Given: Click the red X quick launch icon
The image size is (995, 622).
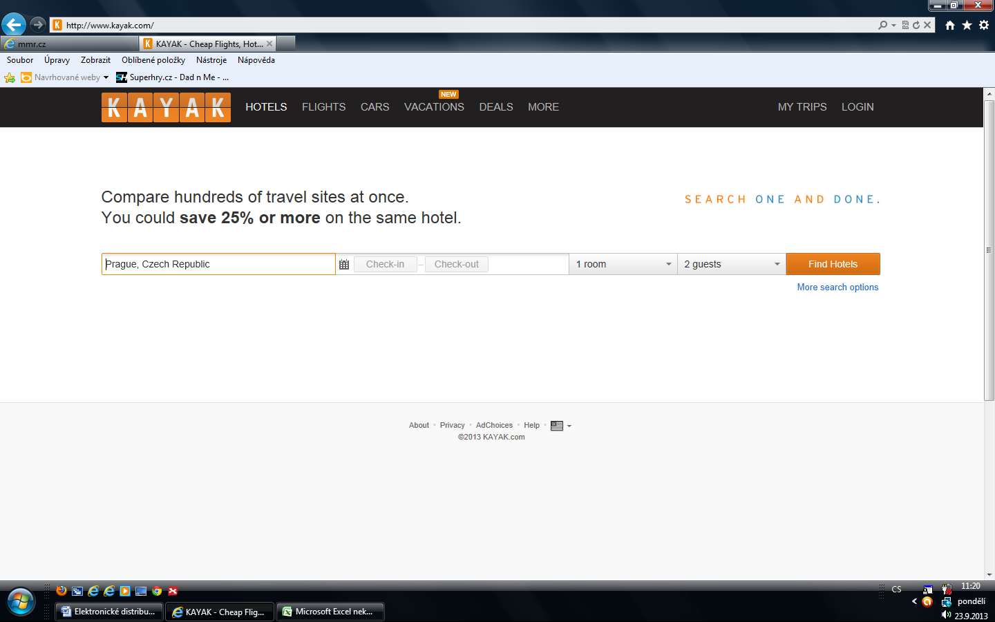Looking at the screenshot, I should coord(173,591).
